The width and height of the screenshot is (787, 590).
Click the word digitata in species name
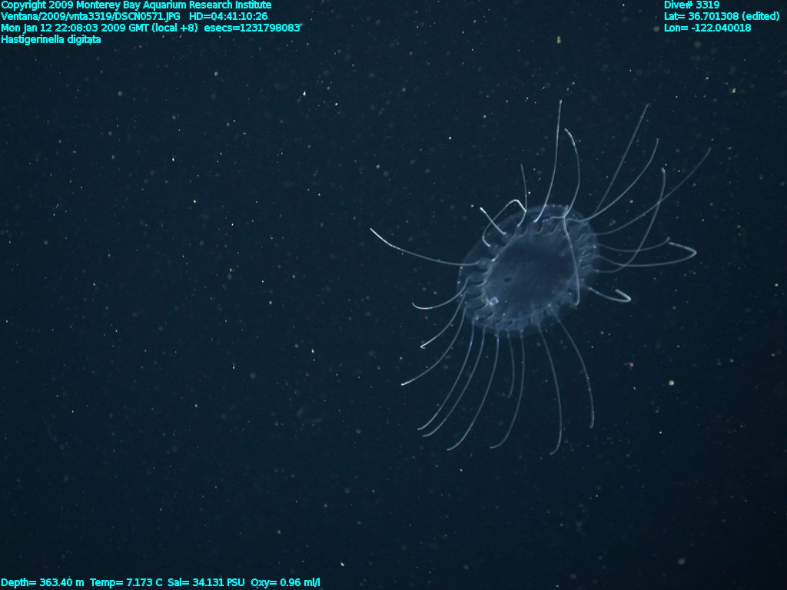pyautogui.click(x=84, y=39)
